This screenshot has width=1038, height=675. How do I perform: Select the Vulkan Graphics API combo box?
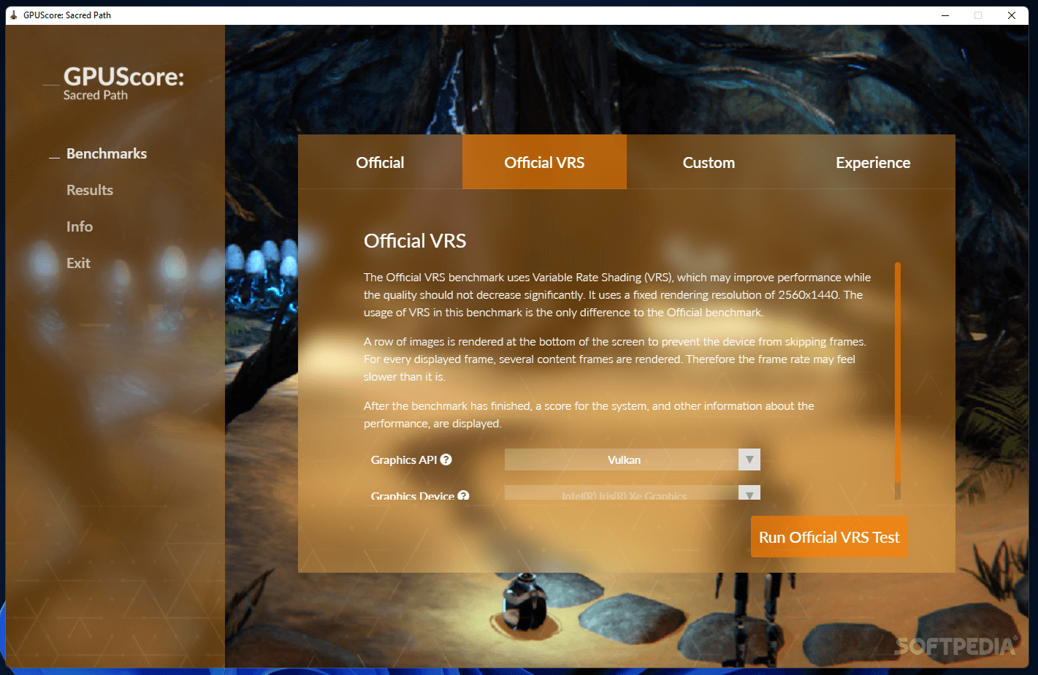point(633,459)
